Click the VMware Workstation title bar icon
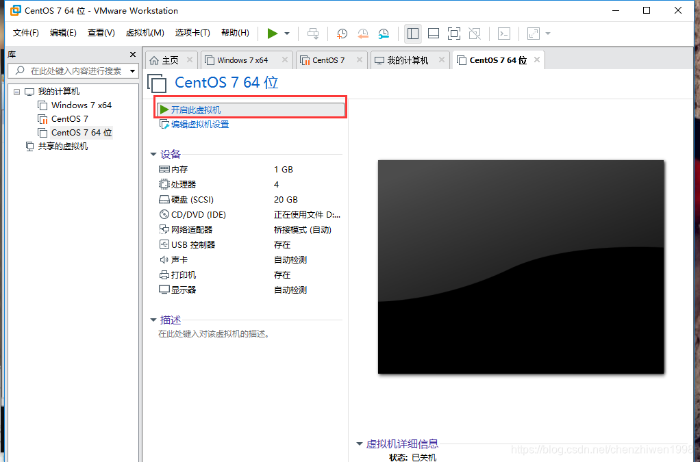Viewport: 700px width, 462px height. tap(16, 10)
